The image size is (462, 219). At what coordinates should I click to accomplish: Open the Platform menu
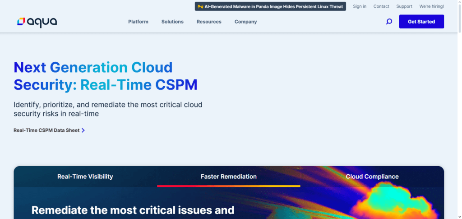tap(138, 22)
